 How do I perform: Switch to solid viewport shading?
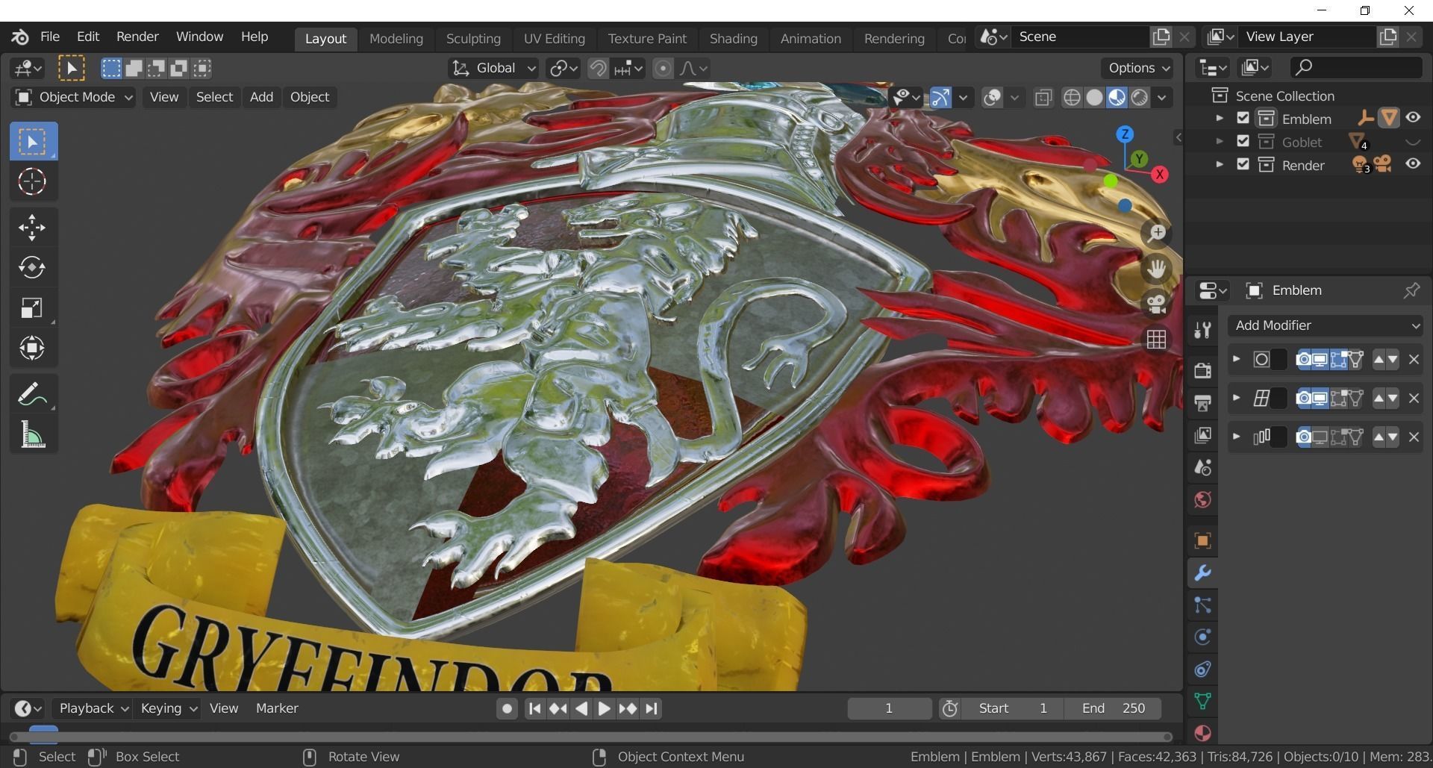(1094, 98)
